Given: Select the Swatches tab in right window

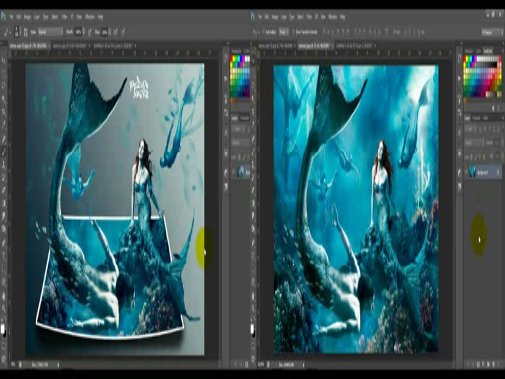Looking at the screenshot, I should [x=488, y=51].
